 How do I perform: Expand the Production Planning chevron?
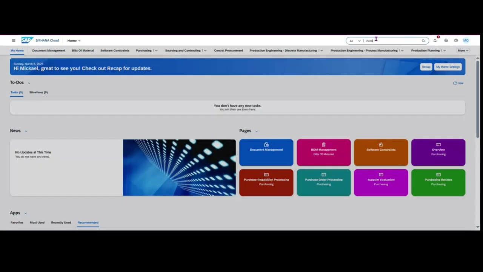tap(445, 51)
